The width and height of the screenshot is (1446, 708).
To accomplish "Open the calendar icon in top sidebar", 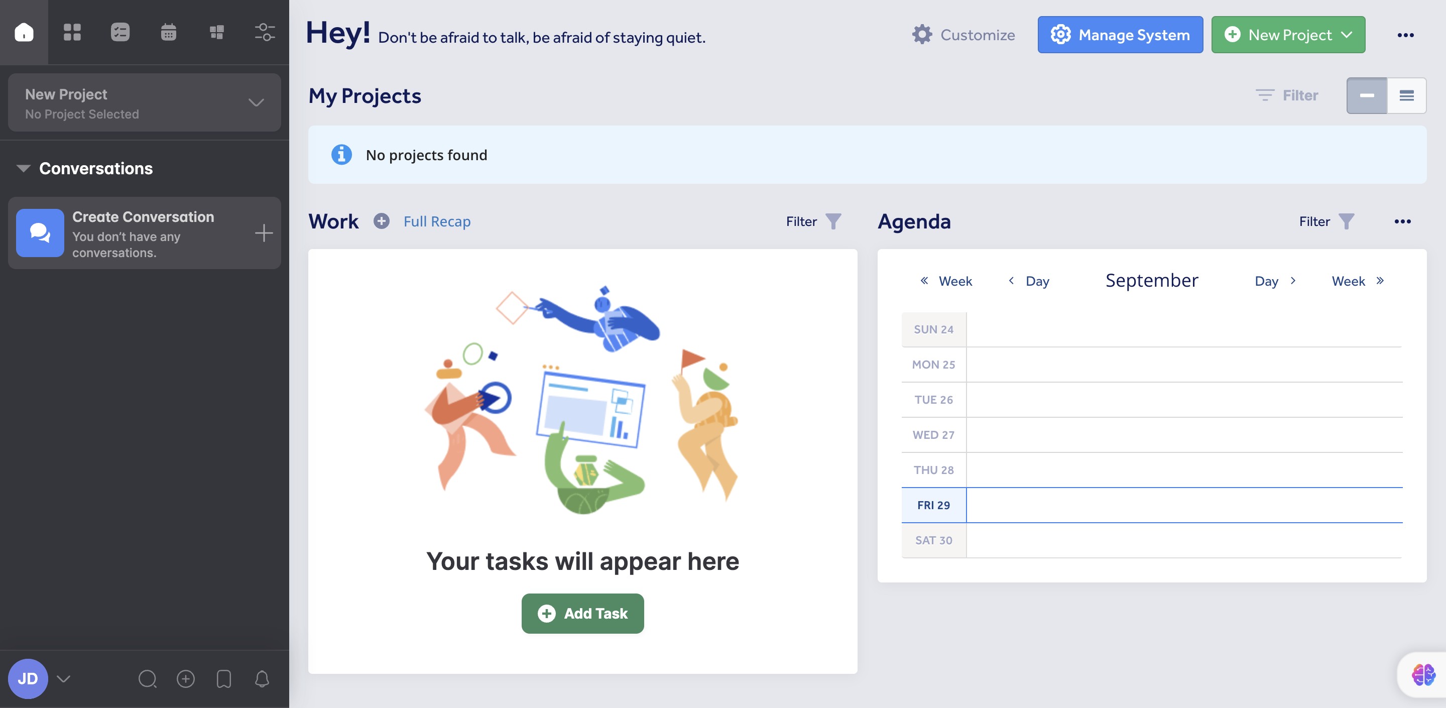I will (x=168, y=32).
